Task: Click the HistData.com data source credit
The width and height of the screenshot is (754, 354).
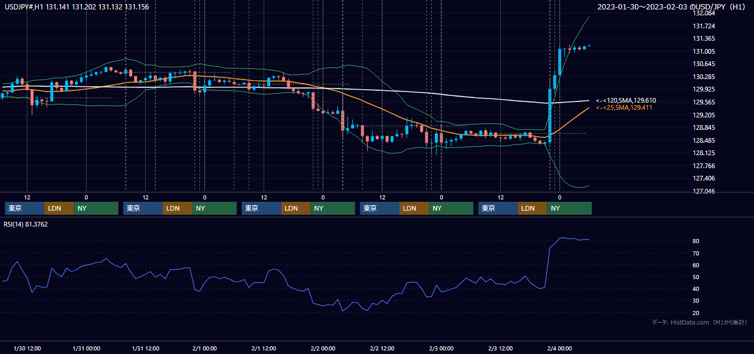Action: [699, 322]
